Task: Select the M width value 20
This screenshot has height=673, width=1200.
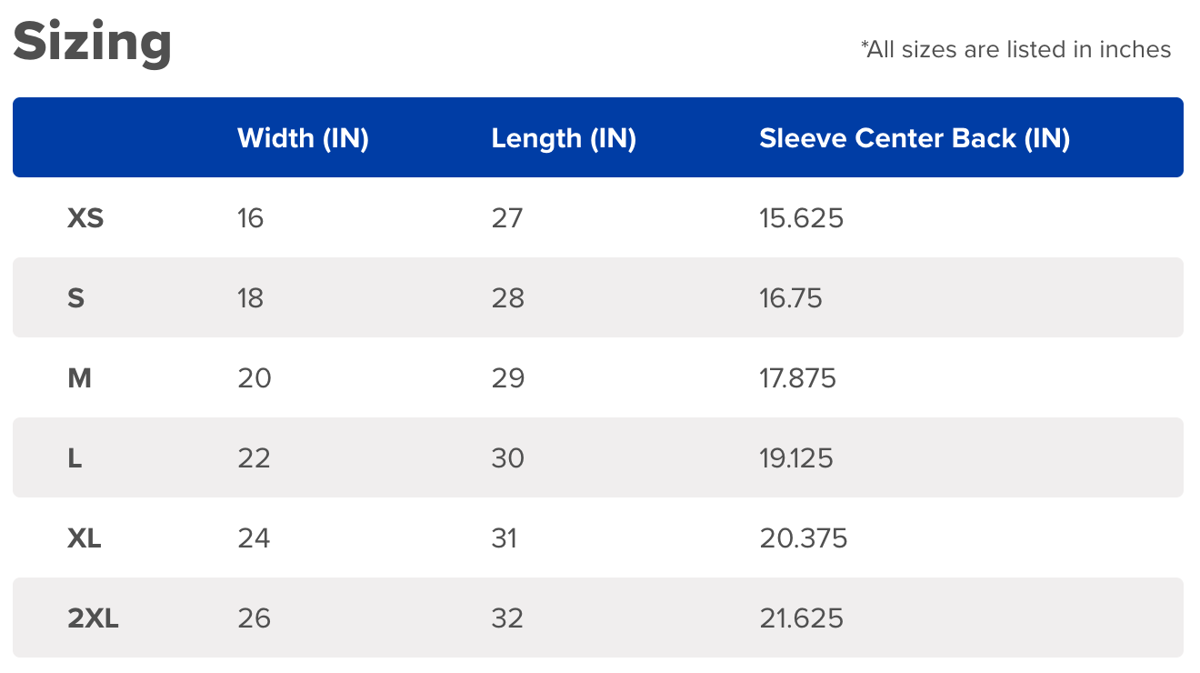Action: [x=255, y=378]
